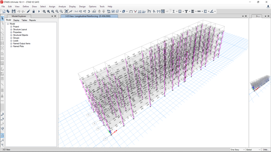
Task: Open the concrete frame design dropdown arrow
Action: click(183, 11)
